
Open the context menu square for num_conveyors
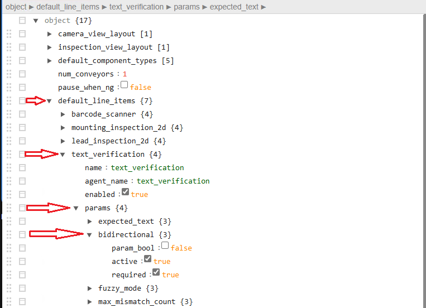point(22,74)
